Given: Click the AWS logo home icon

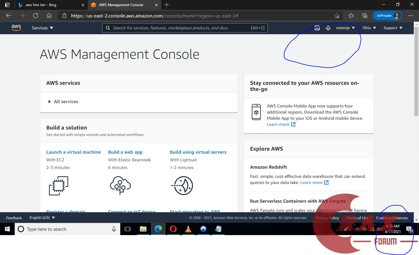Looking at the screenshot, I should click(x=16, y=28).
